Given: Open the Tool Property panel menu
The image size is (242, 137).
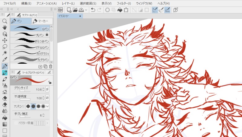Looking at the screenshot, I should click(12, 72).
